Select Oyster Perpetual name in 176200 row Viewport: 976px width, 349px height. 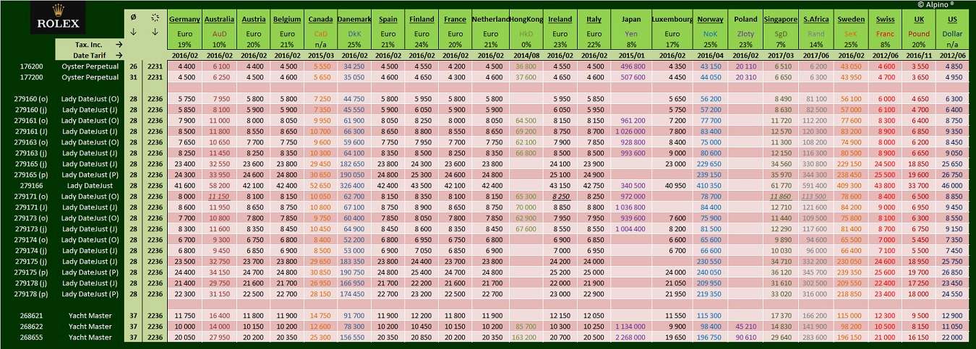pyautogui.click(x=90, y=66)
